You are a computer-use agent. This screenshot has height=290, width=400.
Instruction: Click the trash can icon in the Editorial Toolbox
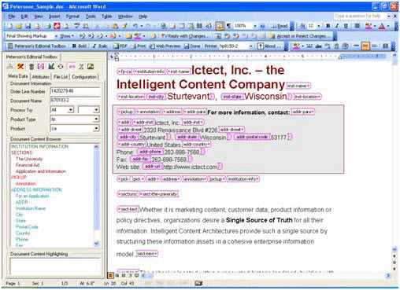click(x=31, y=67)
